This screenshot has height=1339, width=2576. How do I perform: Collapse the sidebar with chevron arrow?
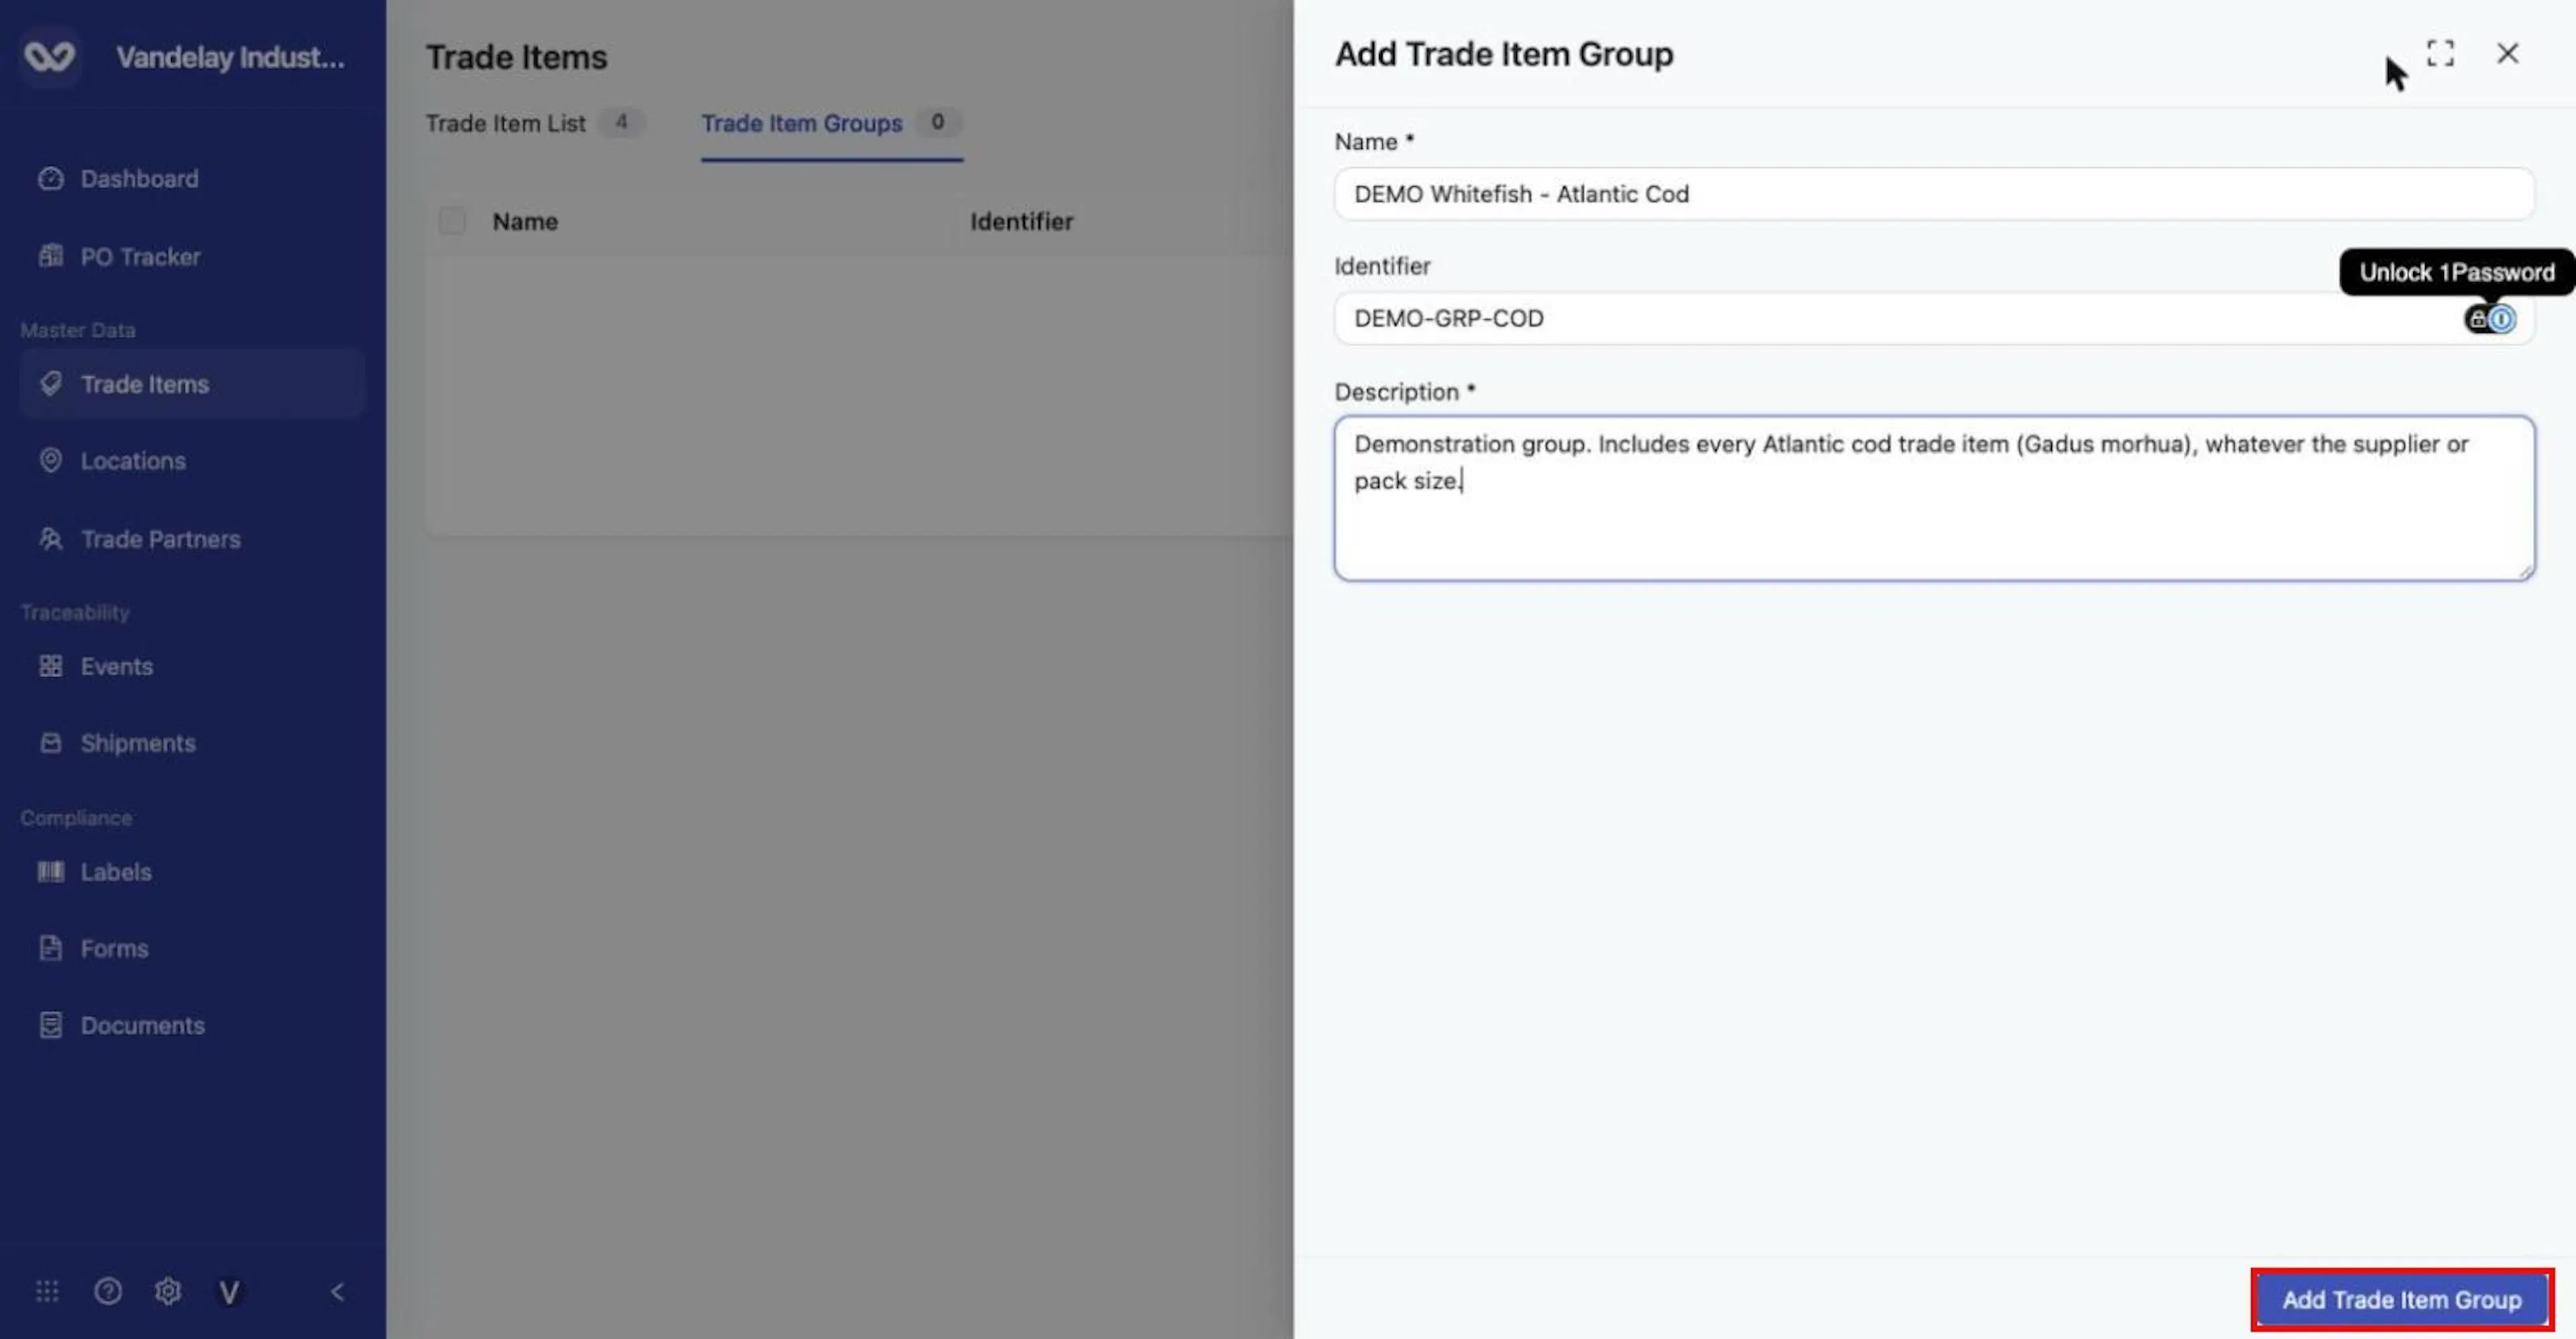(338, 1292)
